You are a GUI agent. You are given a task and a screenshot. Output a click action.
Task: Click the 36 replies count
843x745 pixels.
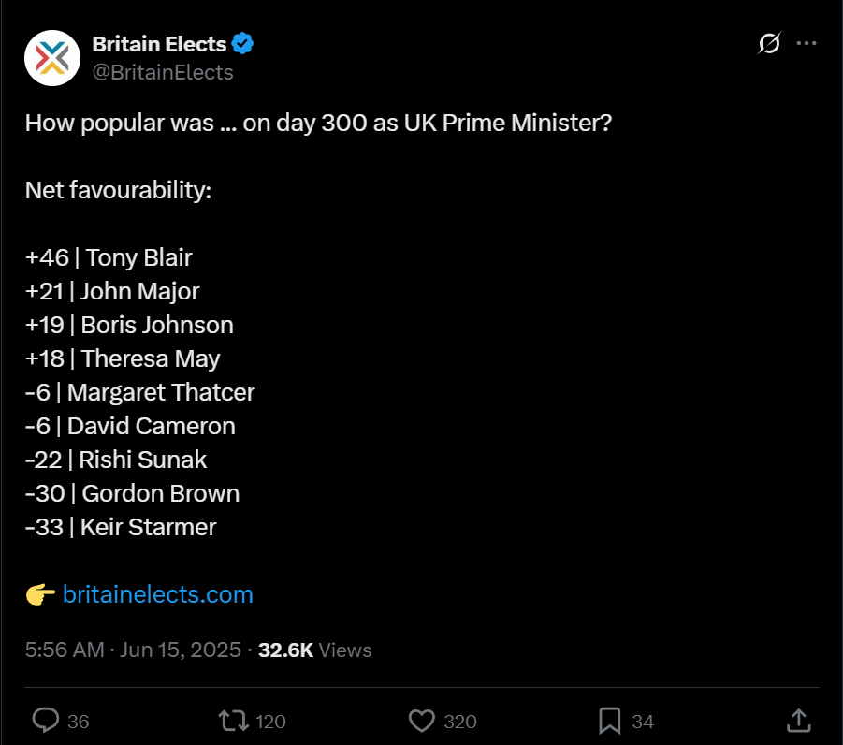78,722
